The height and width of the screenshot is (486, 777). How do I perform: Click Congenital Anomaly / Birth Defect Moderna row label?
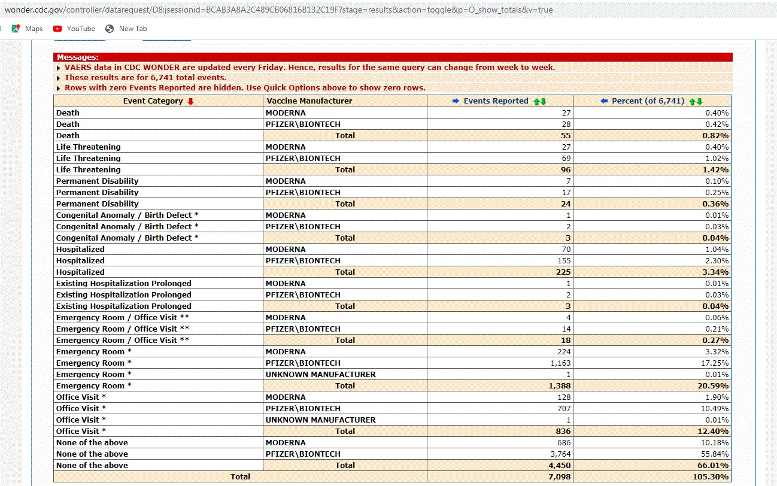click(128, 215)
